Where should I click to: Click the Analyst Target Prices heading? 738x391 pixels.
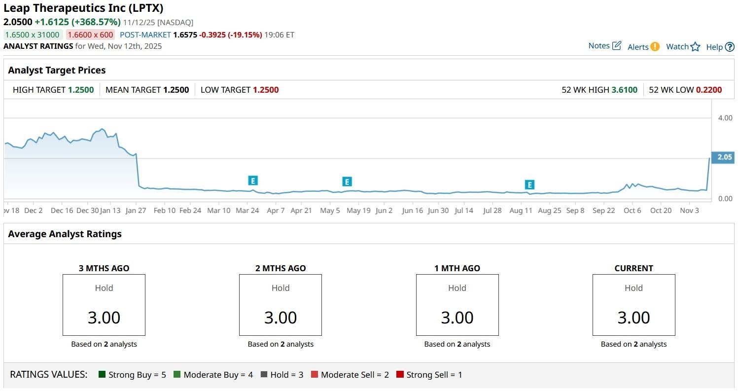[57, 70]
